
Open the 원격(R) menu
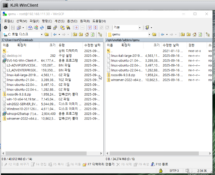[85, 21]
